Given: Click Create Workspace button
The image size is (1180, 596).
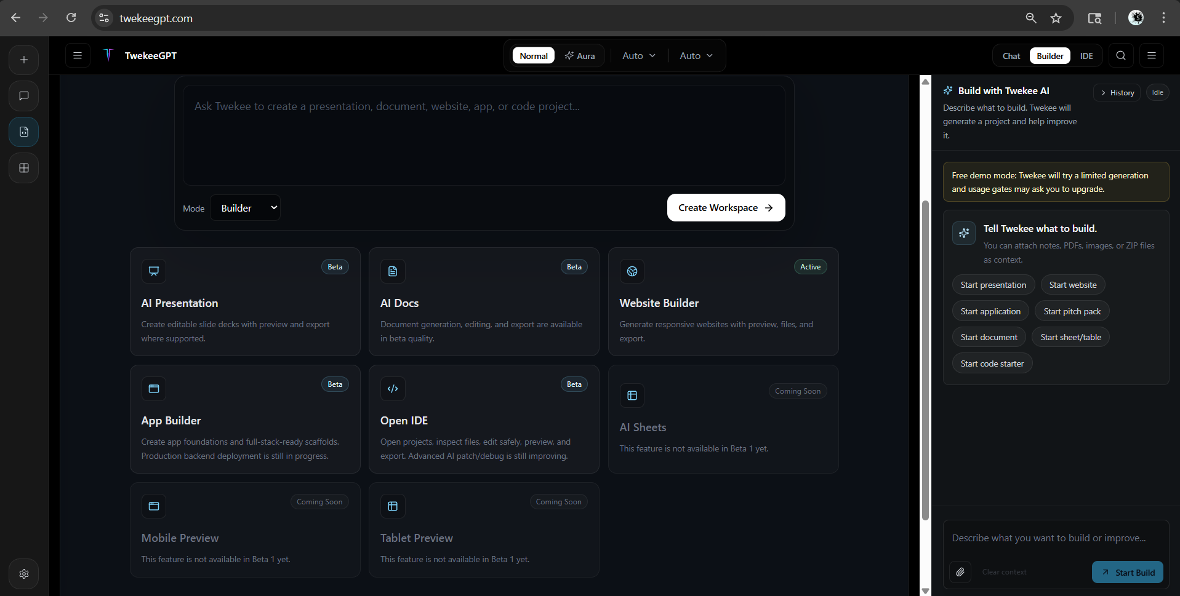Looking at the screenshot, I should pyautogui.click(x=726, y=207).
